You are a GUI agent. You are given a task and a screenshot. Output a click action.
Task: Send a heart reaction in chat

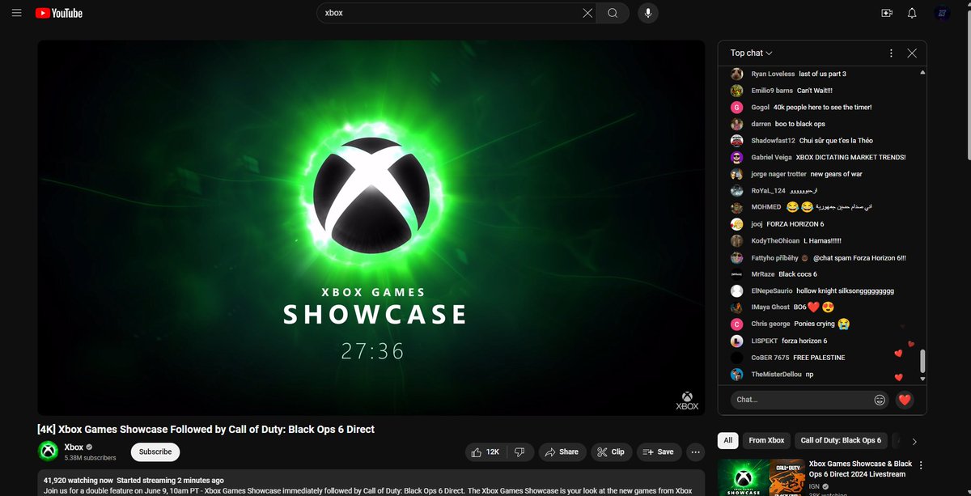905,400
